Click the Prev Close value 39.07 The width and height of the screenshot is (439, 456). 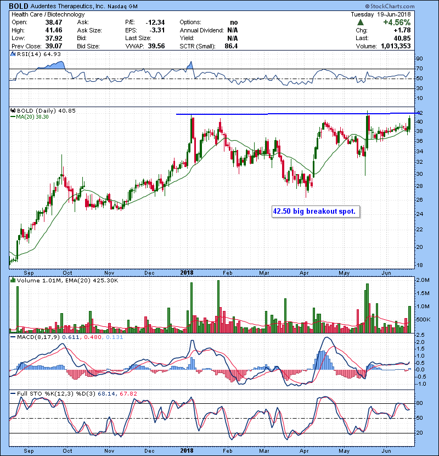[x=53, y=46]
